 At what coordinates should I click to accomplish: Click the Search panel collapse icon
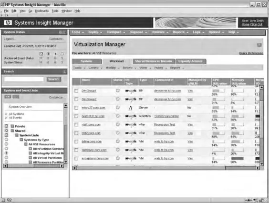65,71
